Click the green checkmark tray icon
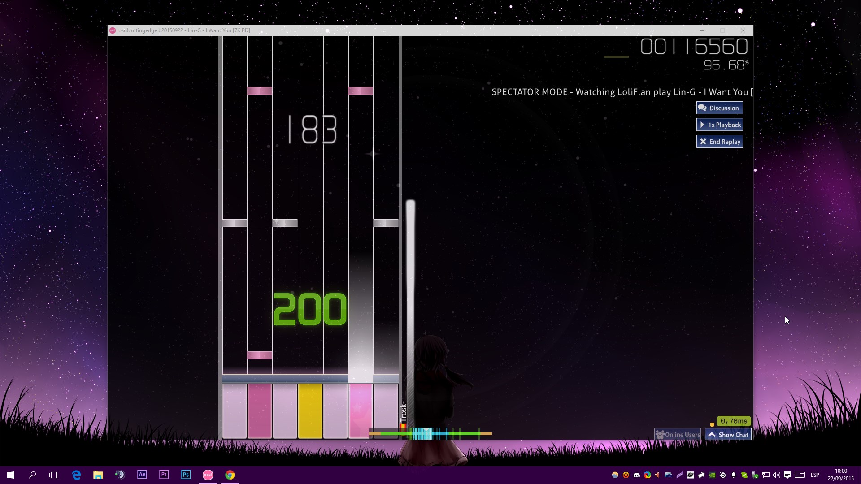Image resolution: width=861 pixels, height=484 pixels. click(744, 475)
